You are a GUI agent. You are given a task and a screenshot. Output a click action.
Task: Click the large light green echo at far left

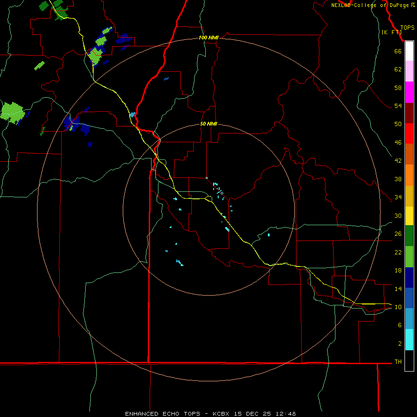click(x=12, y=113)
